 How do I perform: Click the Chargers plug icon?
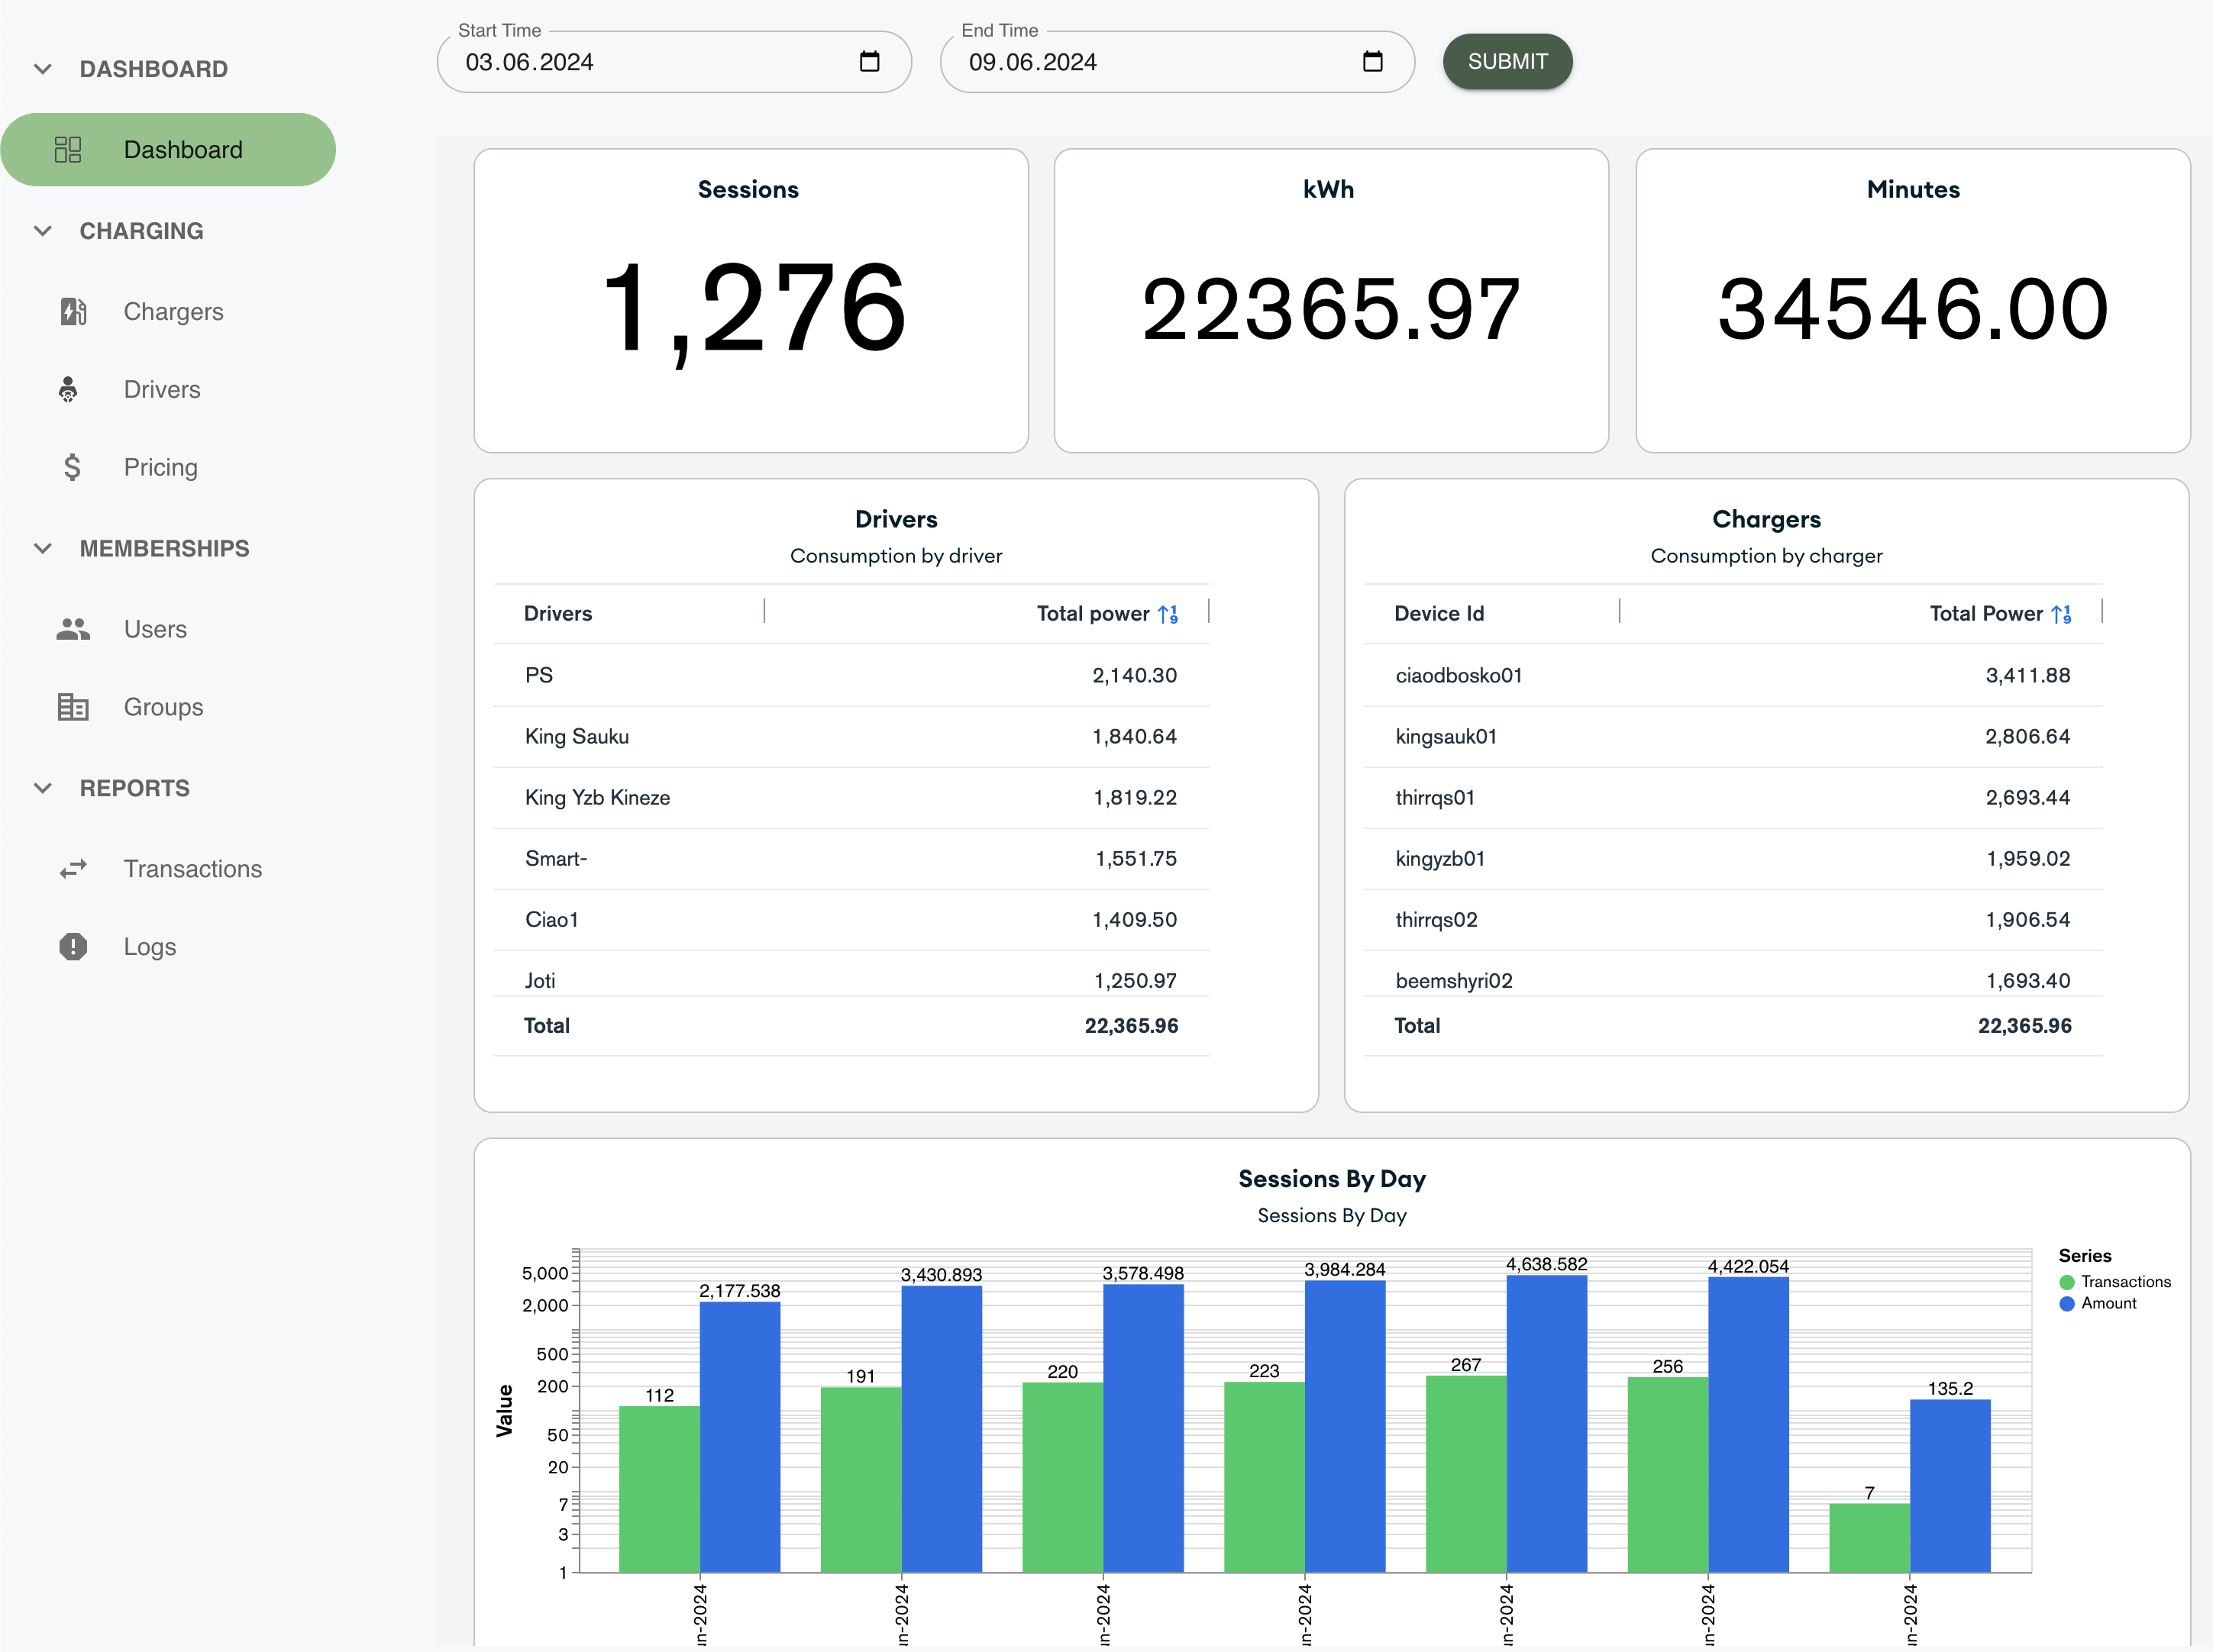[73, 311]
